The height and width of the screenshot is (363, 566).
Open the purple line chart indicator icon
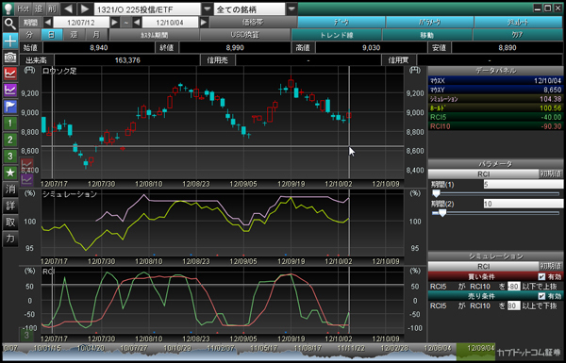(x=9, y=90)
